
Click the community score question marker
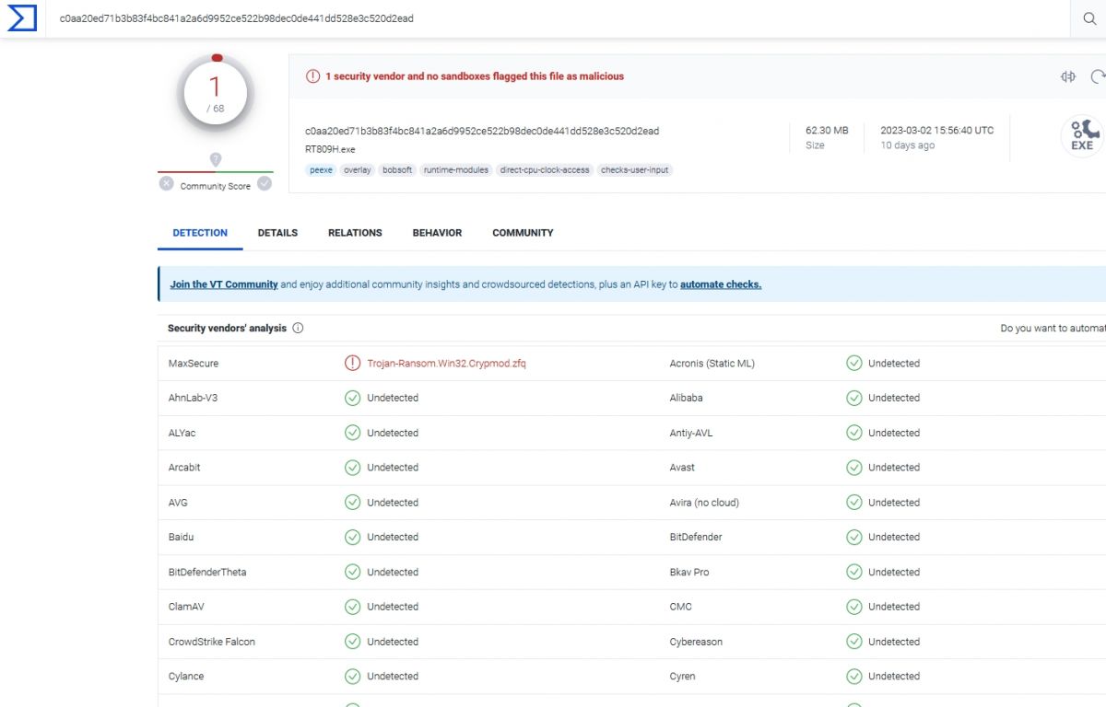click(216, 160)
